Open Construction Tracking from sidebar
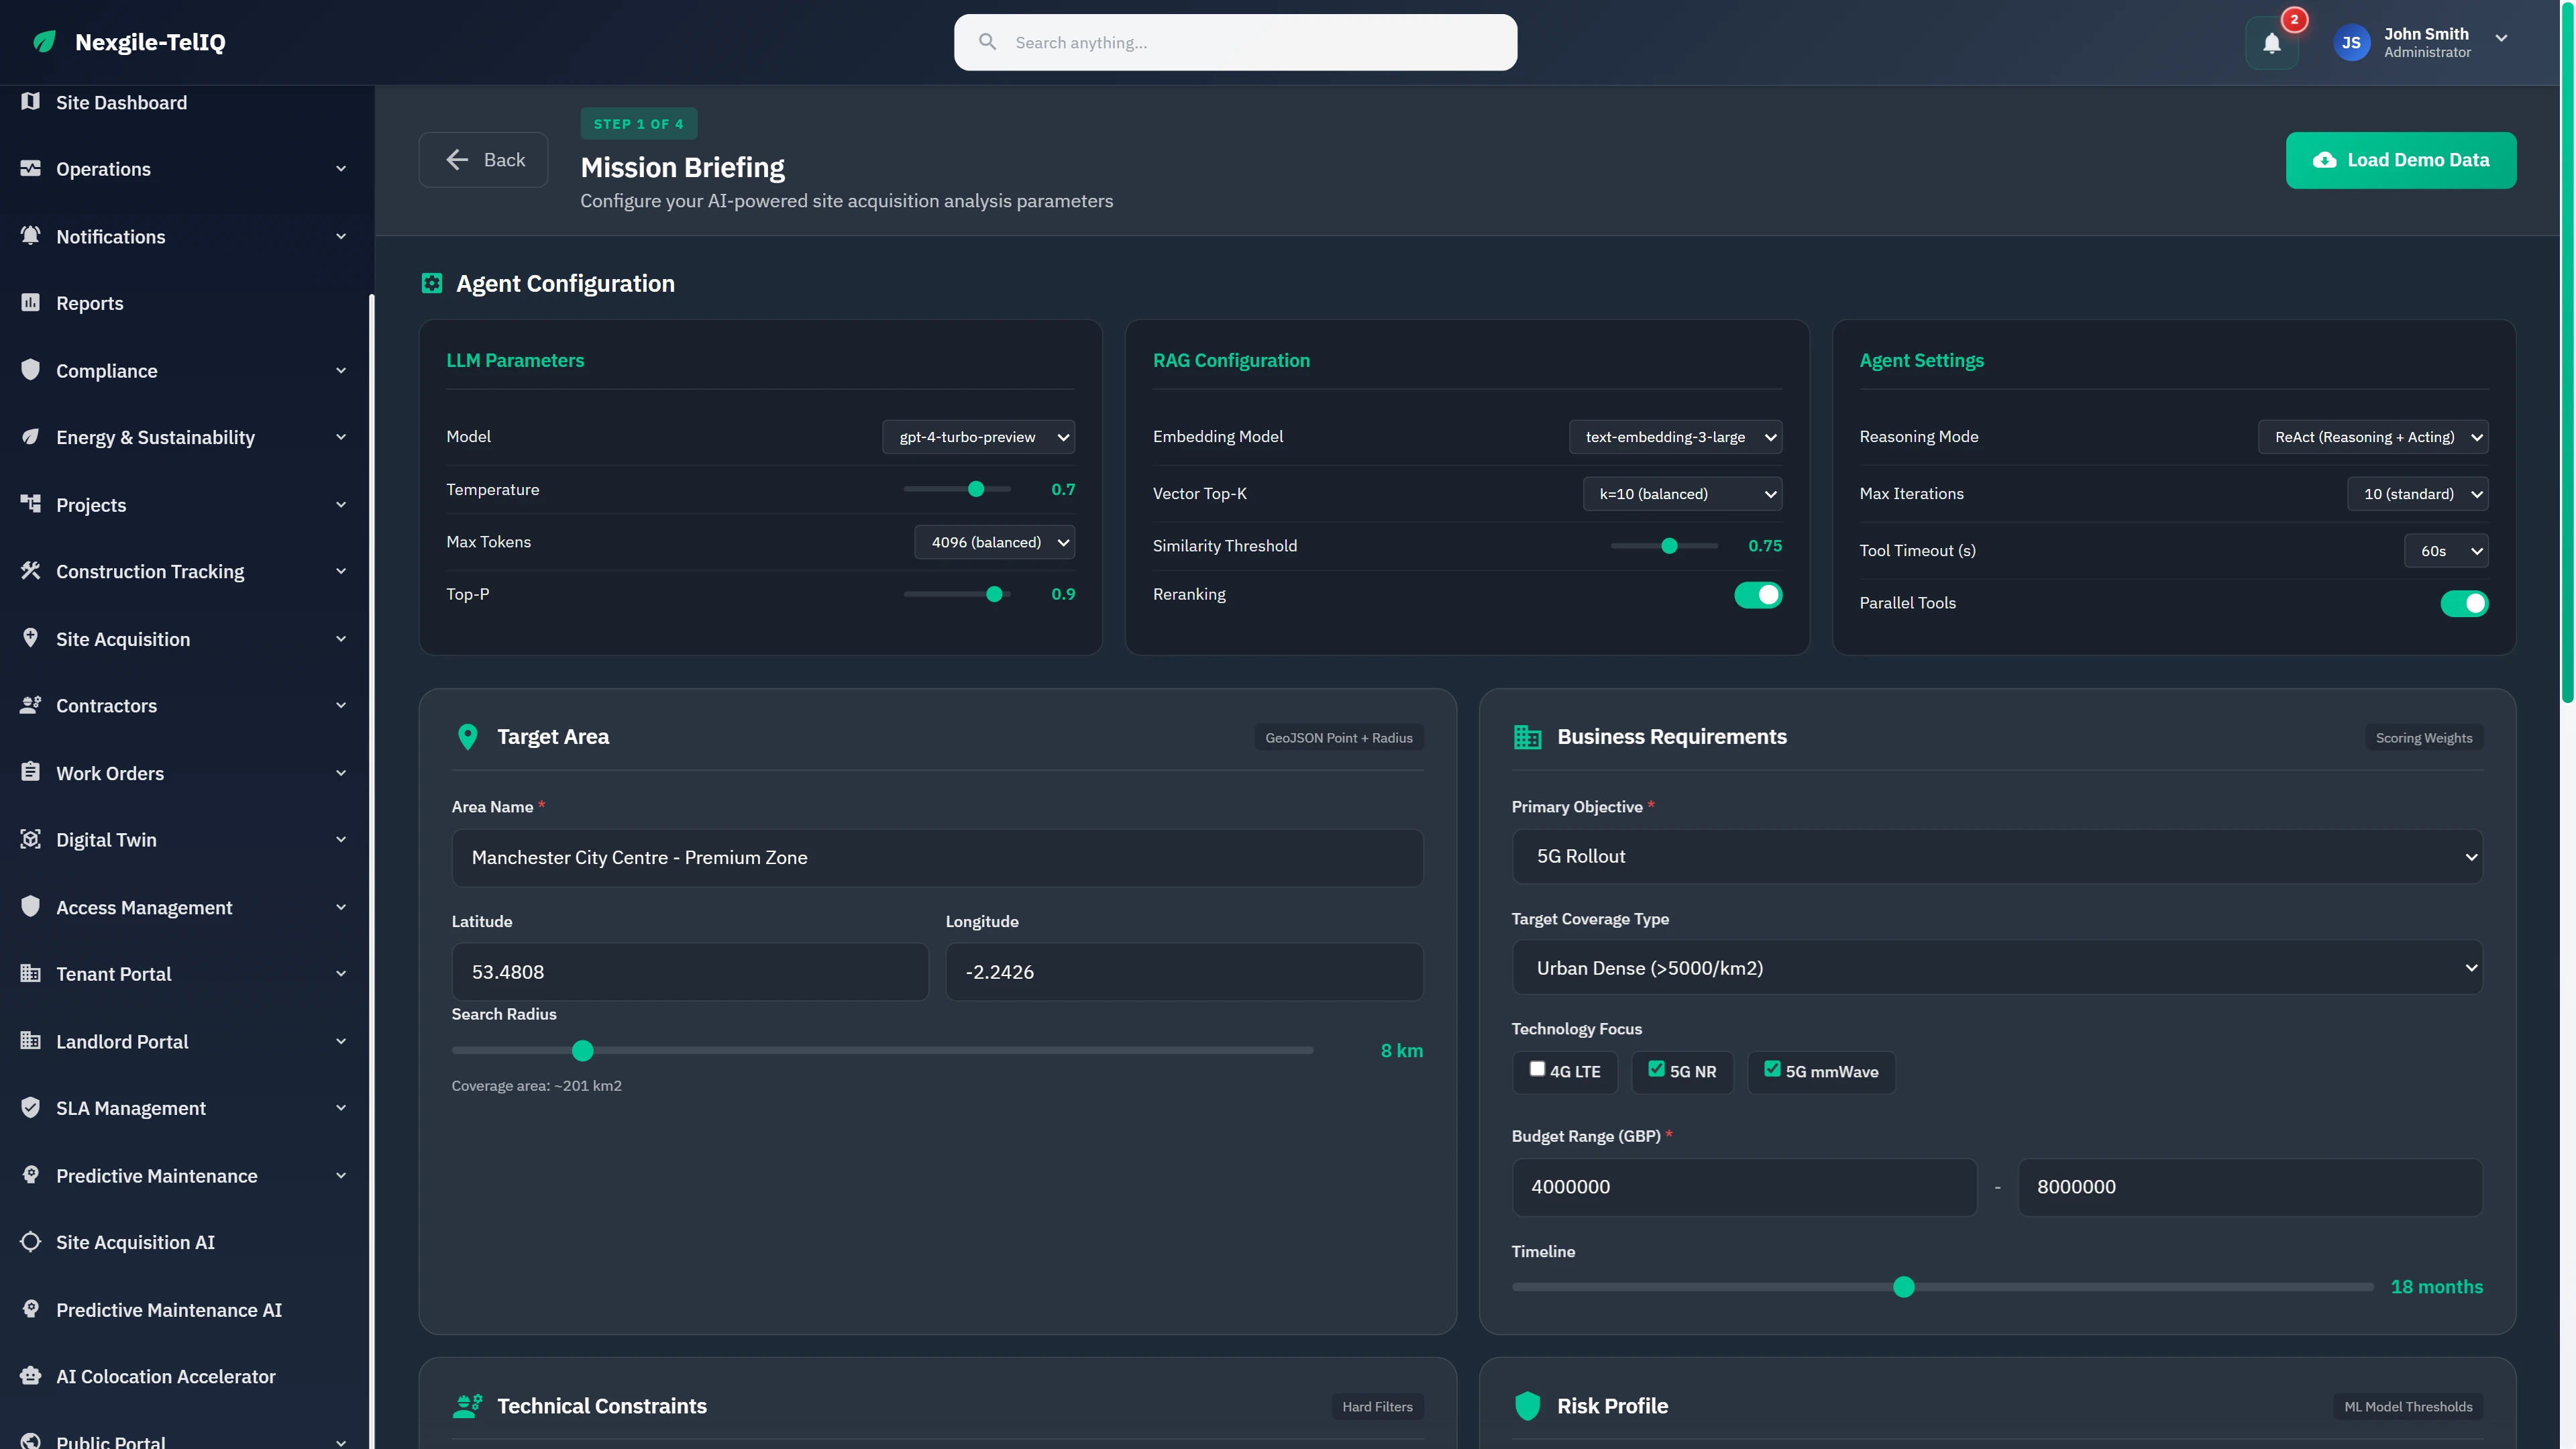 [x=149, y=571]
